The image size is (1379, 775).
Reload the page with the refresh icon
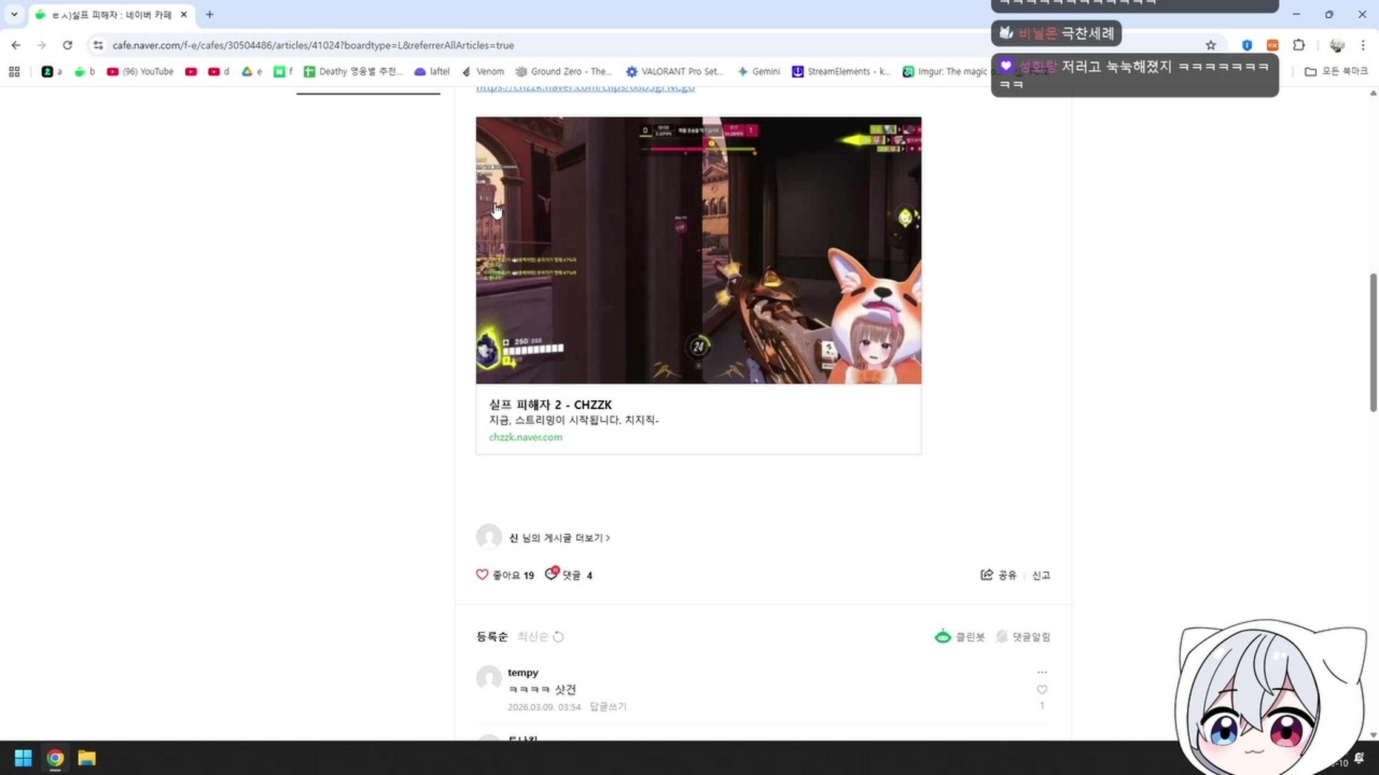[67, 45]
